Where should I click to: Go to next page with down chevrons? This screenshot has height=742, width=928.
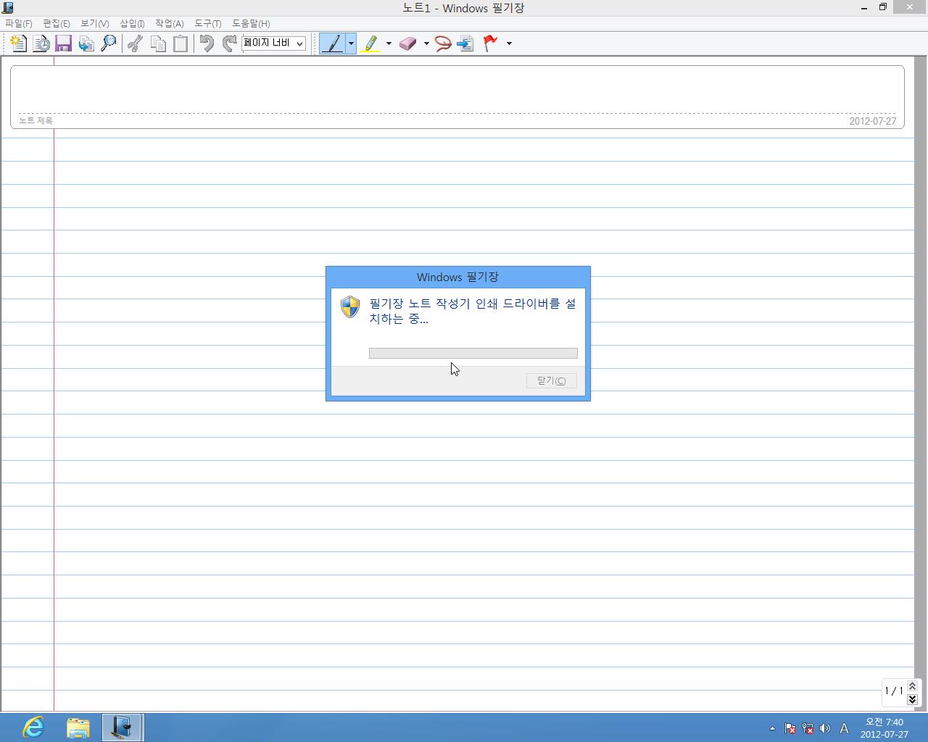[912, 699]
